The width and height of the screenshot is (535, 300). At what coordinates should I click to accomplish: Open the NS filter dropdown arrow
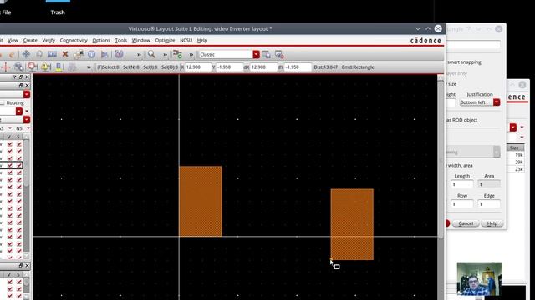(28, 128)
